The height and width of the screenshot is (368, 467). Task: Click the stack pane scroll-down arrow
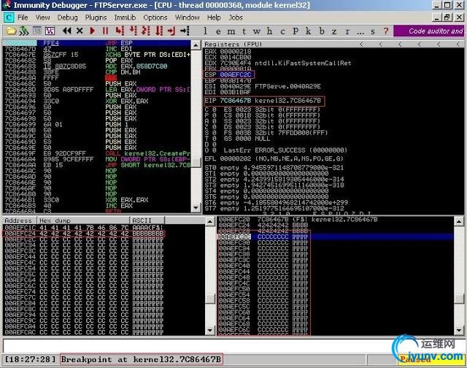tap(459, 331)
